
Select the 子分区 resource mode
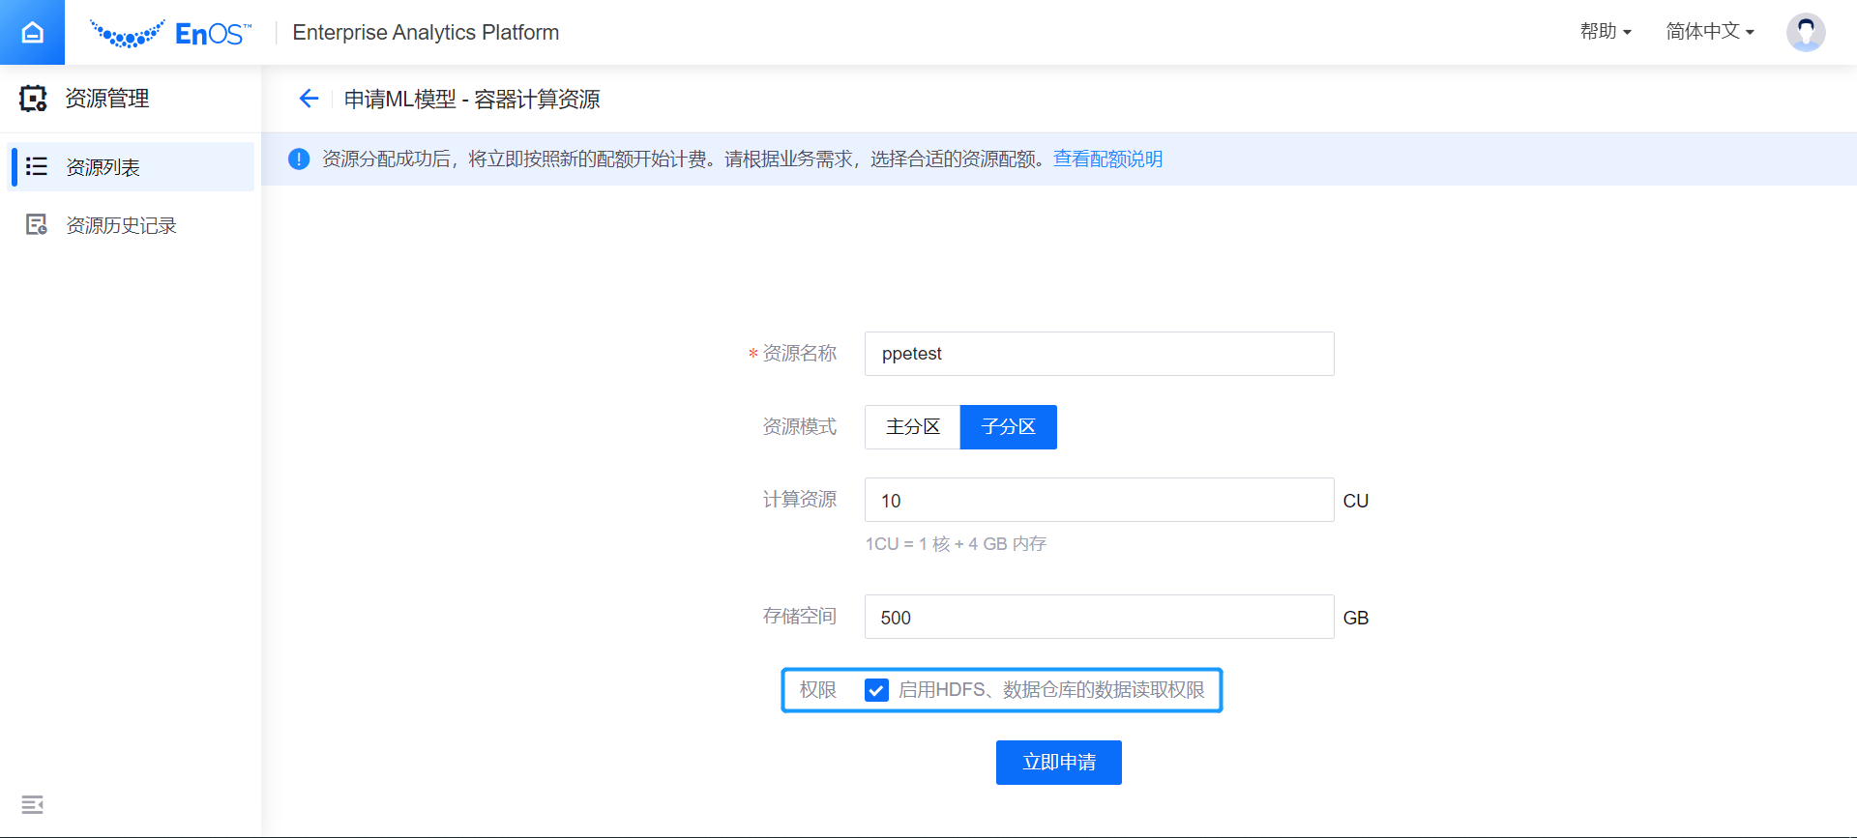pos(1008,427)
